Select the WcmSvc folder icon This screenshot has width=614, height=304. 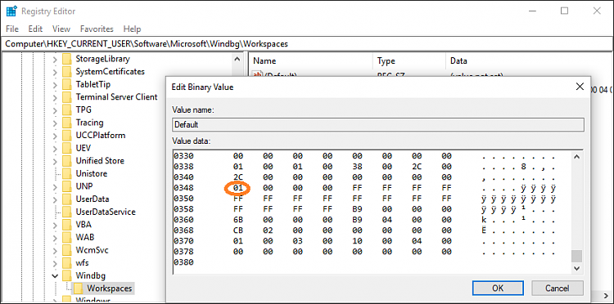point(68,250)
